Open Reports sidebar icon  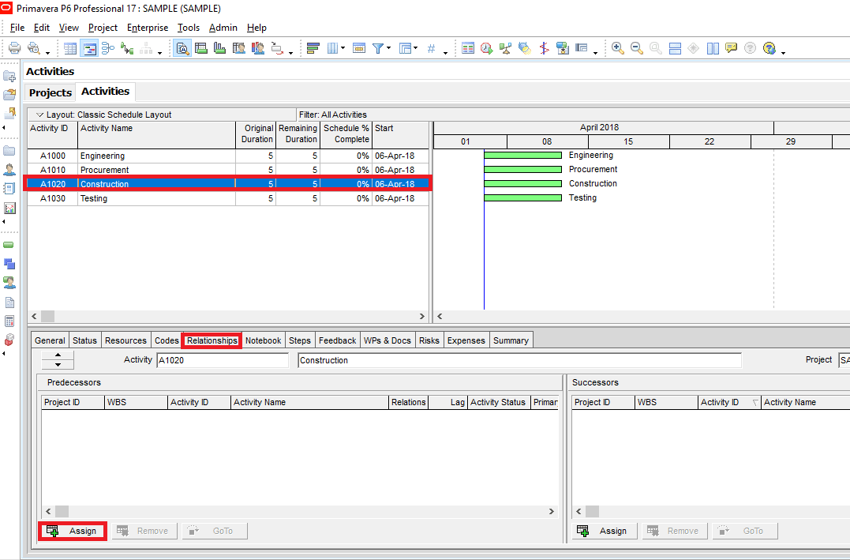9,188
